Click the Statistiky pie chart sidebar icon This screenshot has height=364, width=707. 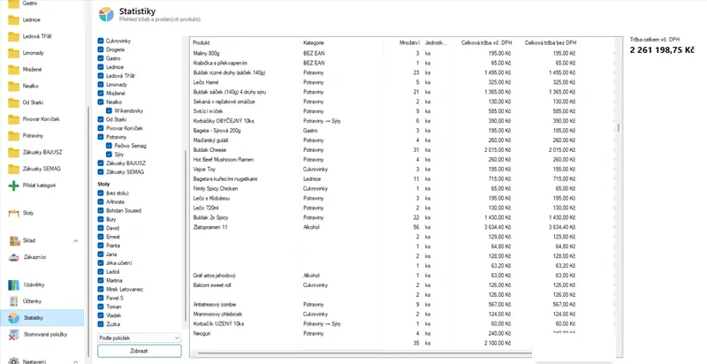tap(14, 318)
